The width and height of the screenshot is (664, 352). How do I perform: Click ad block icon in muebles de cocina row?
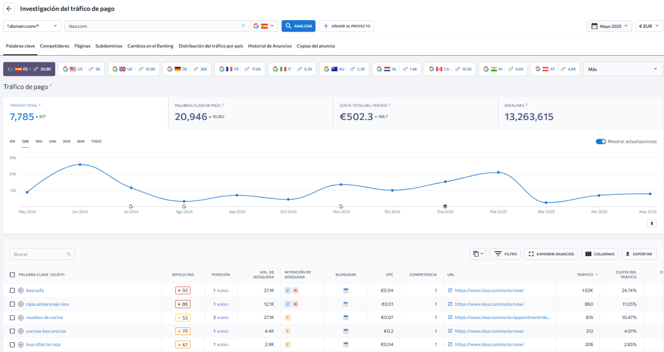(346, 318)
